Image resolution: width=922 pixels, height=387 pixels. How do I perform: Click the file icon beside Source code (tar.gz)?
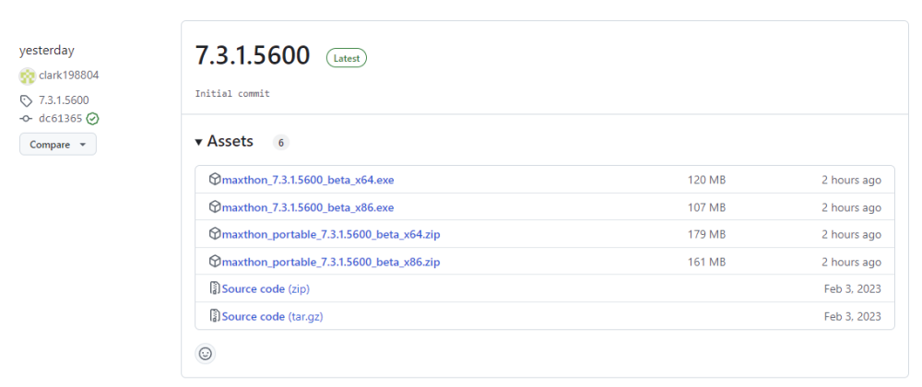point(215,316)
